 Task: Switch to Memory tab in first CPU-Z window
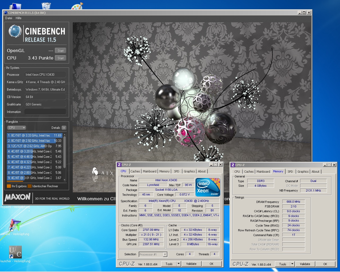[164, 171]
